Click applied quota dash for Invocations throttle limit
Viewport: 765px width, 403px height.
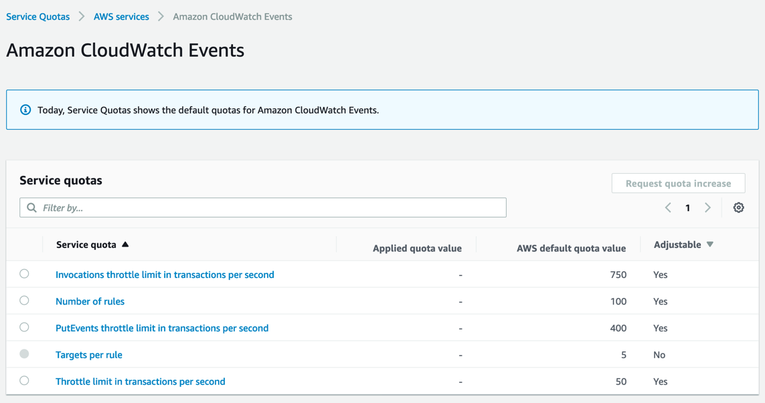460,275
